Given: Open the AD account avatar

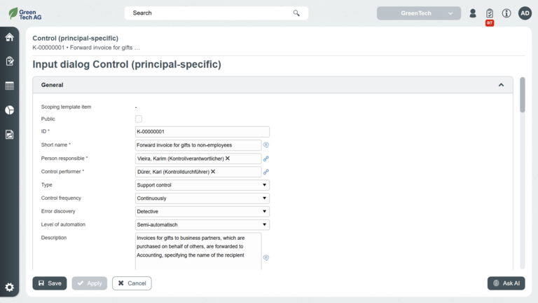Looking at the screenshot, I should pyautogui.click(x=525, y=13).
